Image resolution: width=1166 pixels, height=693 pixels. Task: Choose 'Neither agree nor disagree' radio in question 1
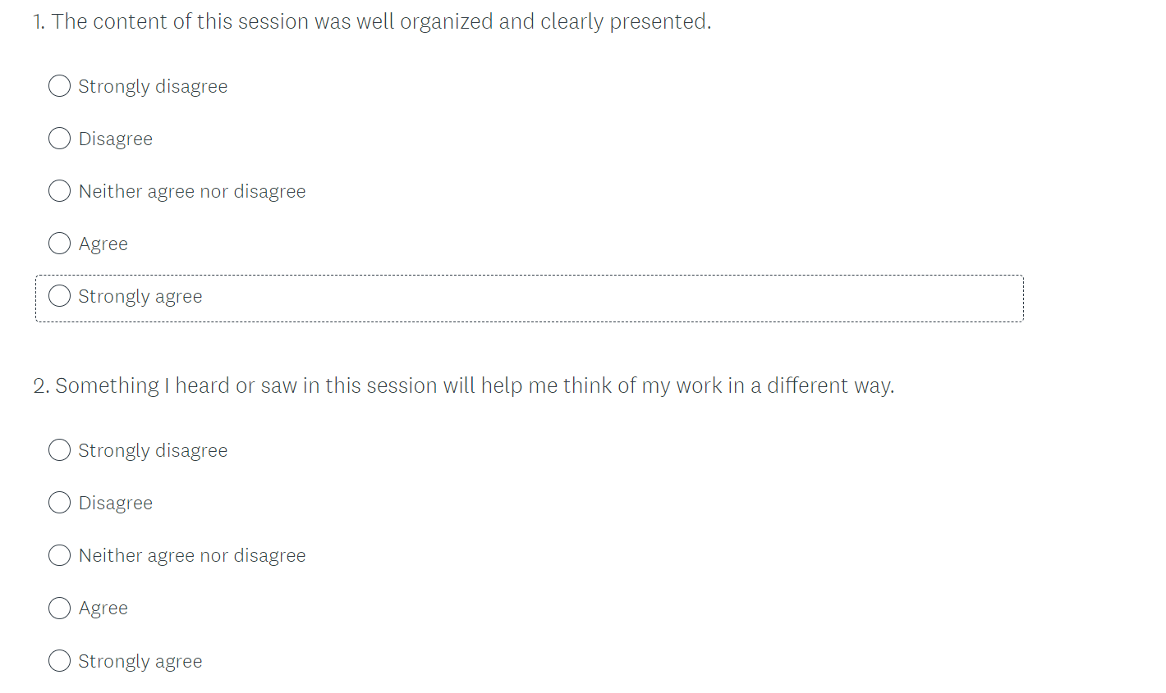pyautogui.click(x=59, y=191)
